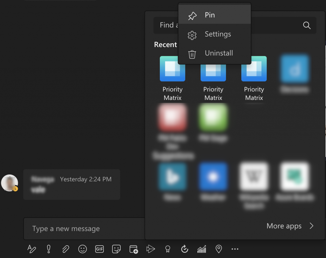
Task: Open more messaging extensions with the ellipsis
Action: (235, 249)
